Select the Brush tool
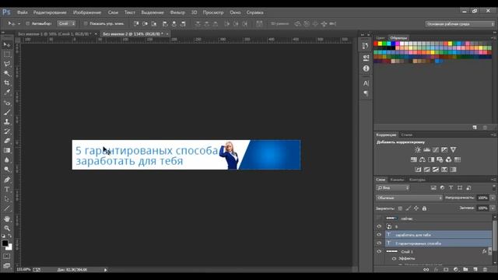This screenshot has width=498, height=280. pos(7,112)
